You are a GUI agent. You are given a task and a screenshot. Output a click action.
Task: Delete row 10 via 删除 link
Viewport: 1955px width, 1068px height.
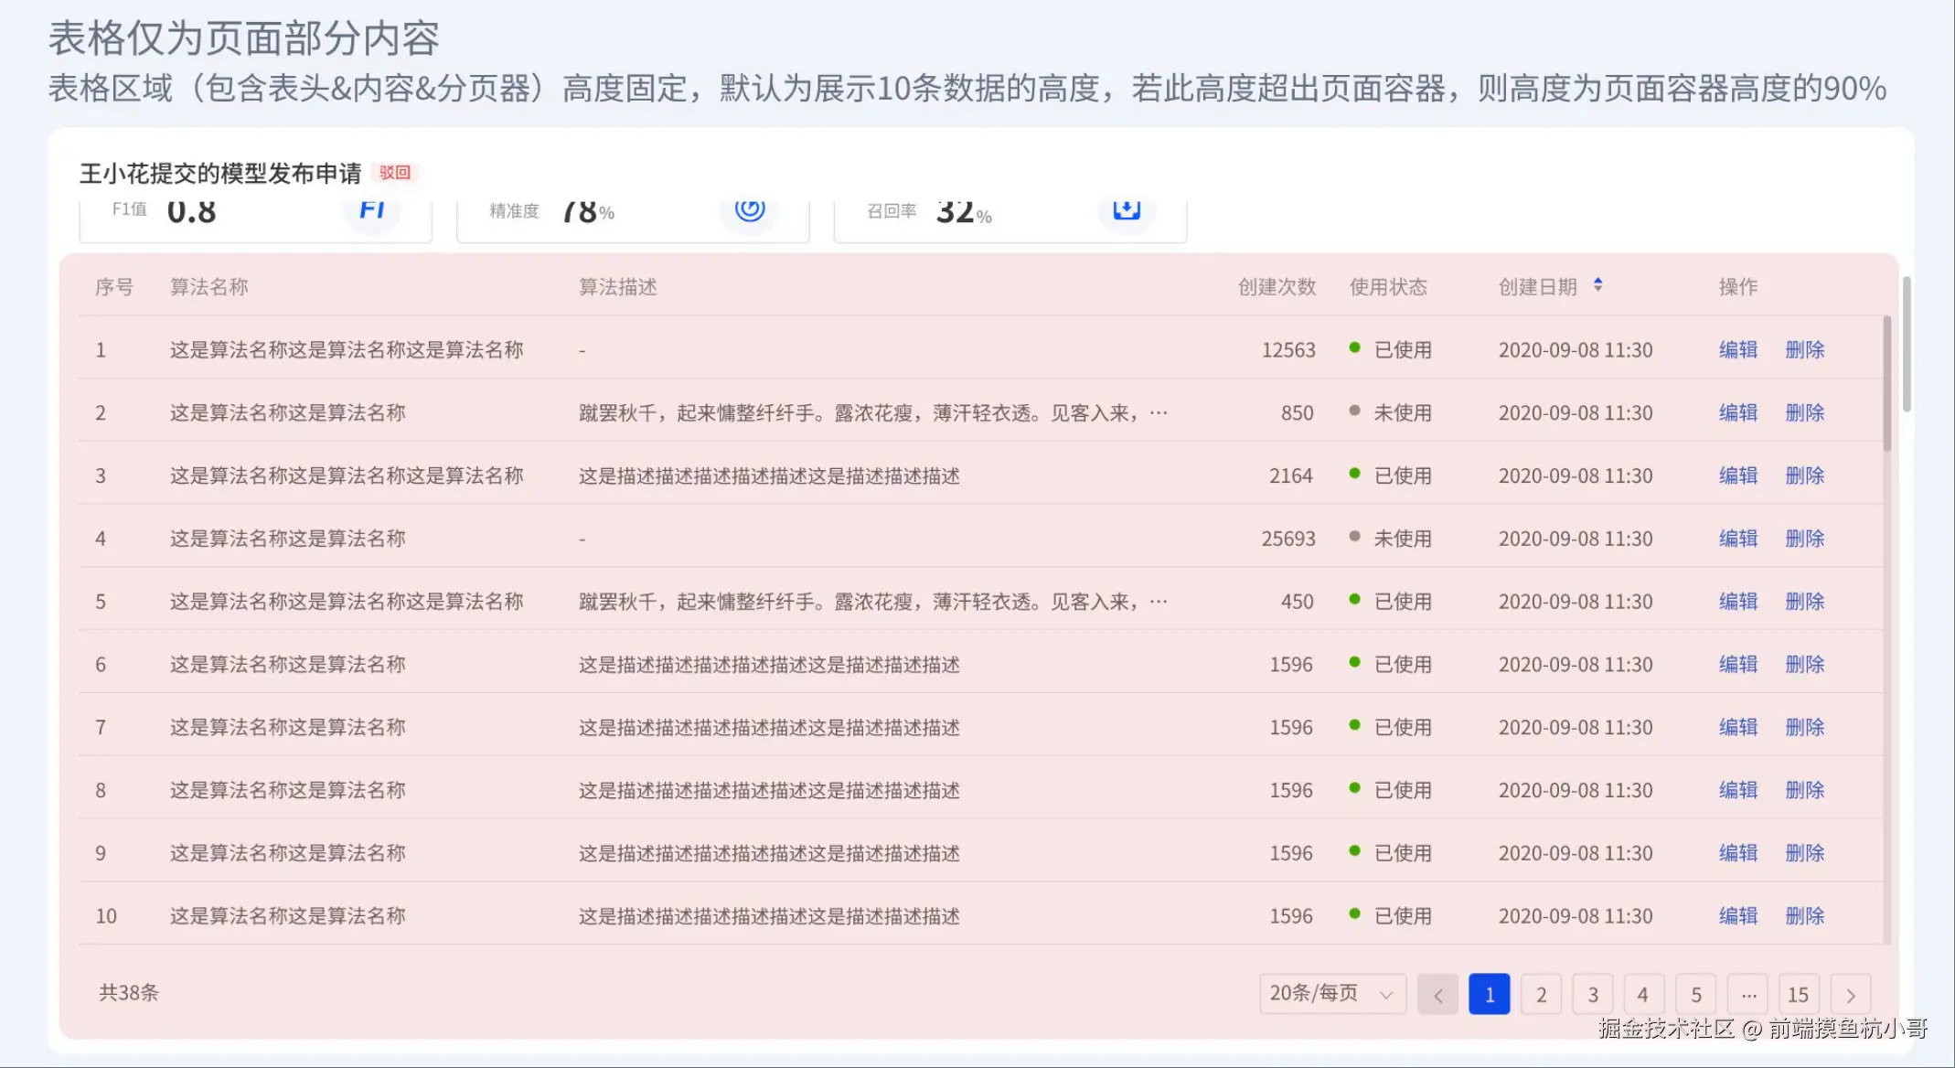click(1805, 916)
